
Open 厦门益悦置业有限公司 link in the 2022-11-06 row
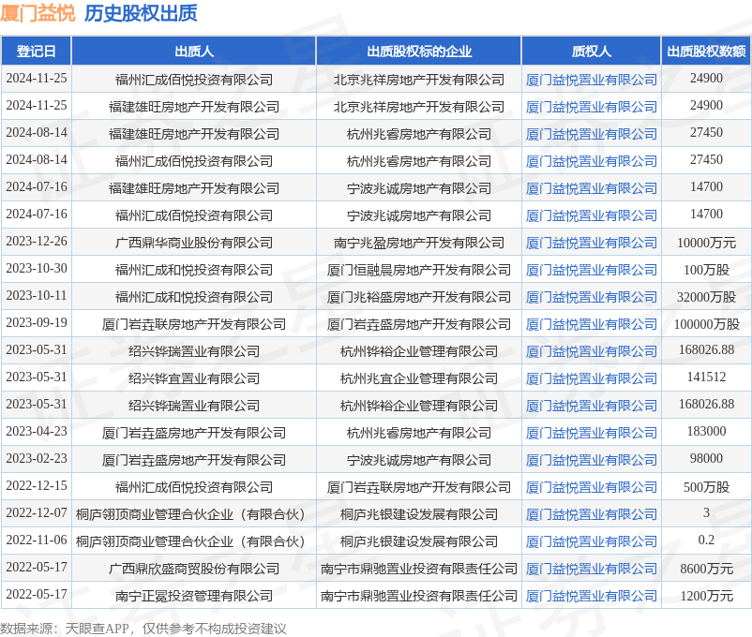pyautogui.click(x=592, y=541)
